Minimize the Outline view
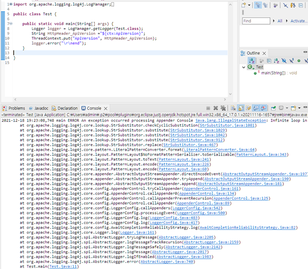The image size is (308, 269). click(305, 52)
